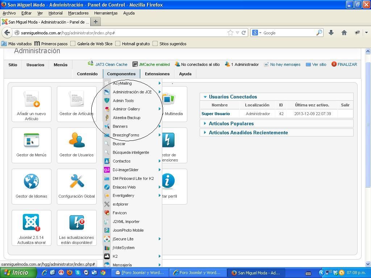Image resolution: width=371 pixels, height=278 pixels.
Task: Open the Componentes menu
Action: [121, 74]
